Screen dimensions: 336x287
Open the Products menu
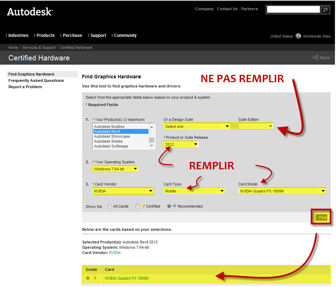pos(45,35)
